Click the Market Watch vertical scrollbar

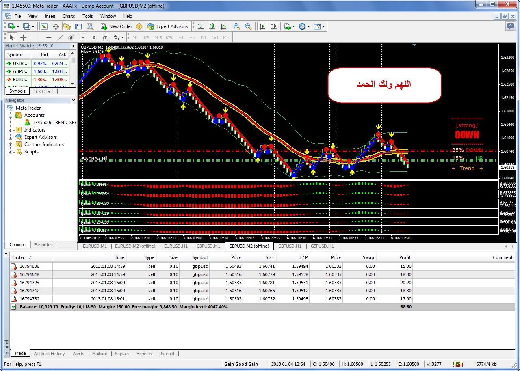click(x=72, y=68)
